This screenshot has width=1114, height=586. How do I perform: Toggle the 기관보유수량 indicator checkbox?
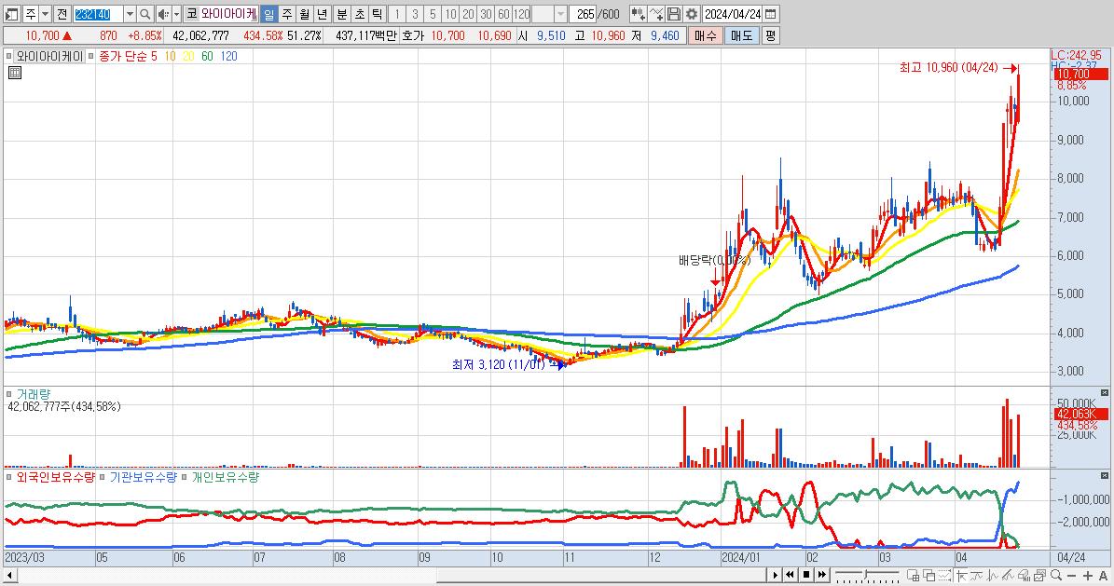coord(103,477)
